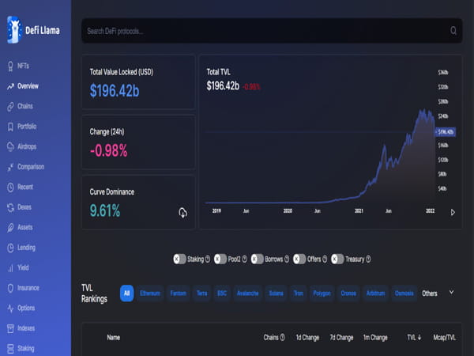
Task: Filter rankings by Arbitrum
Action: coord(376,294)
